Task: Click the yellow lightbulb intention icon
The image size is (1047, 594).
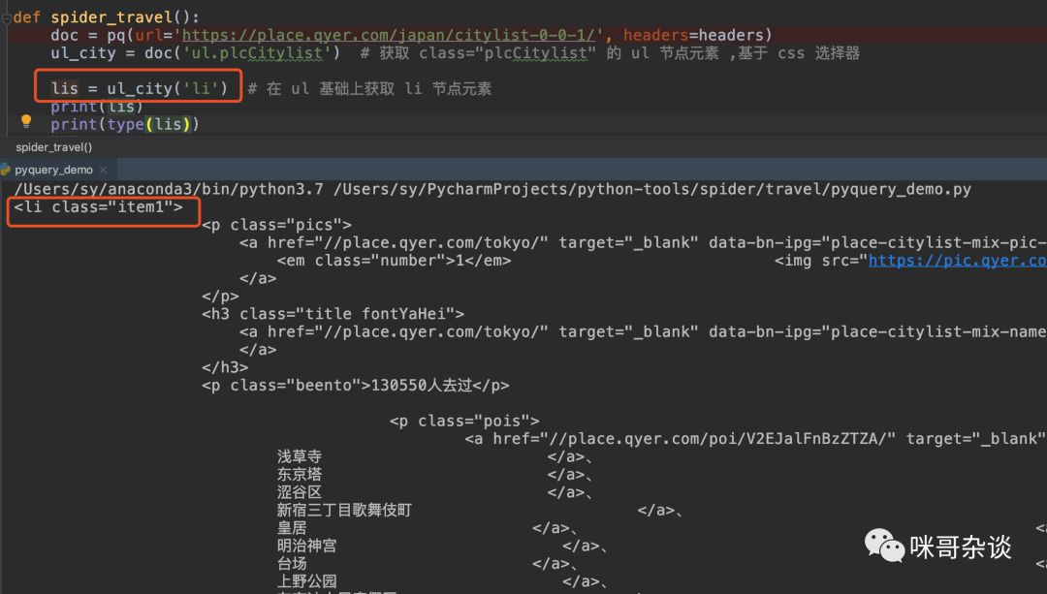Action: pyautogui.click(x=26, y=121)
